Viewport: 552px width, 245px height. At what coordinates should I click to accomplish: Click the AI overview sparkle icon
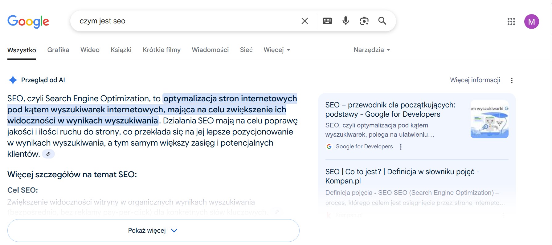pos(13,80)
